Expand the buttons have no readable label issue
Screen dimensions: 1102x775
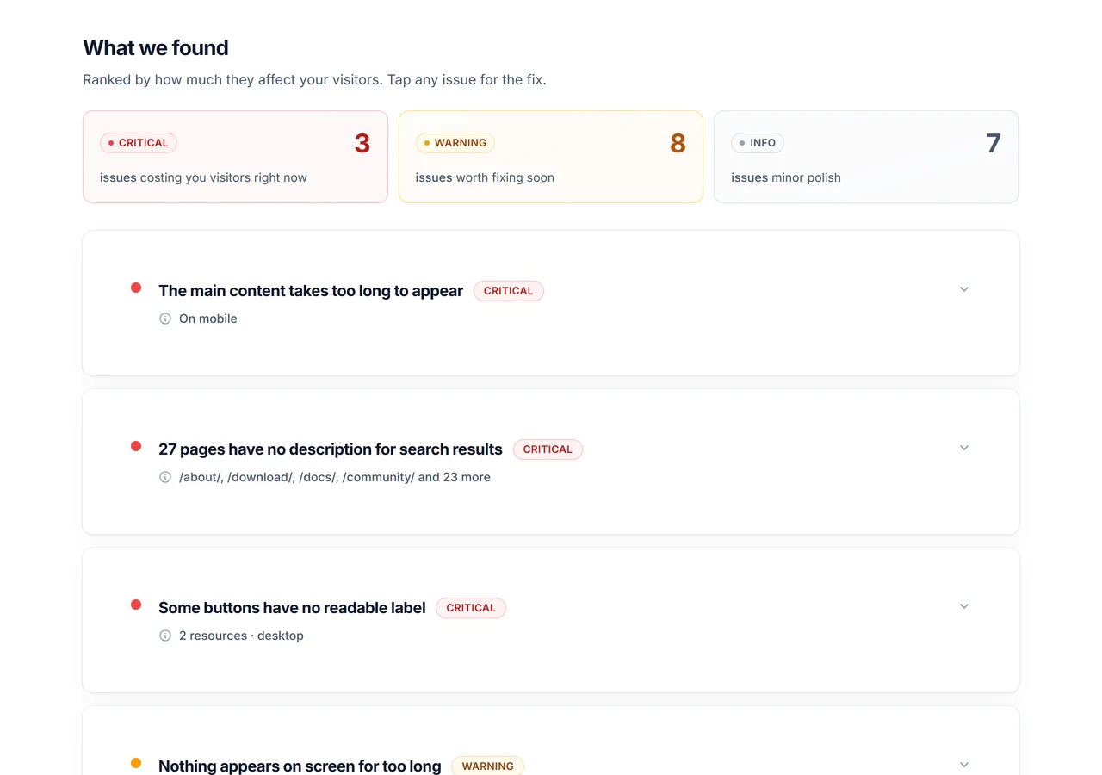coord(964,606)
